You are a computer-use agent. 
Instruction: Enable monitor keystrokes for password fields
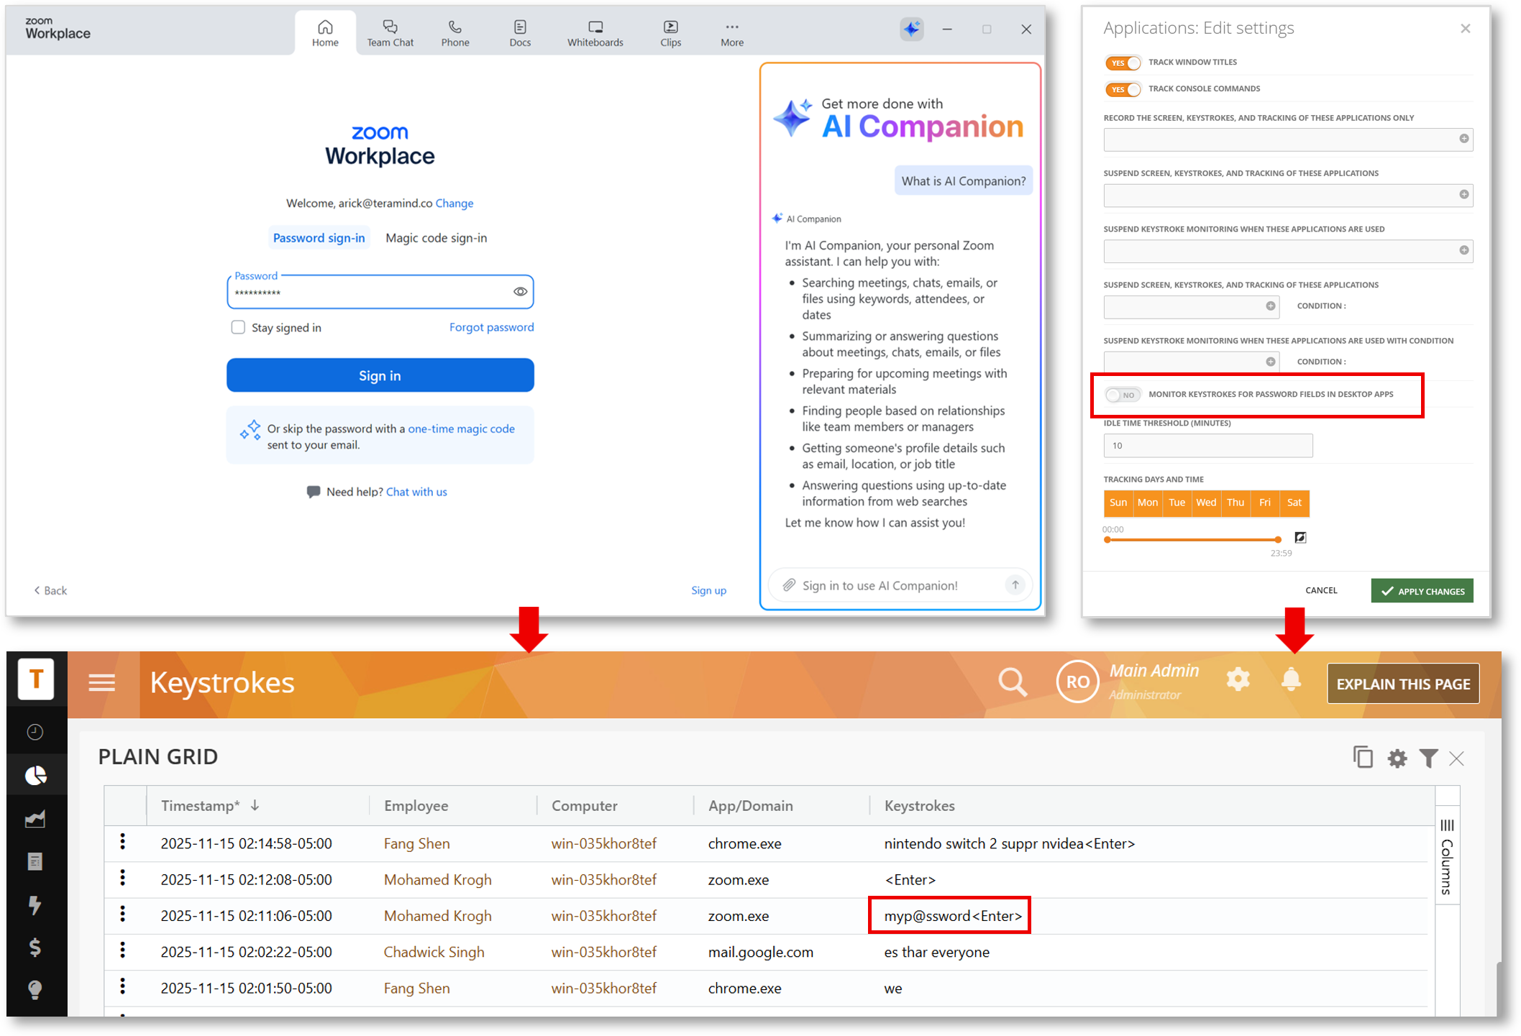pyautogui.click(x=1123, y=395)
